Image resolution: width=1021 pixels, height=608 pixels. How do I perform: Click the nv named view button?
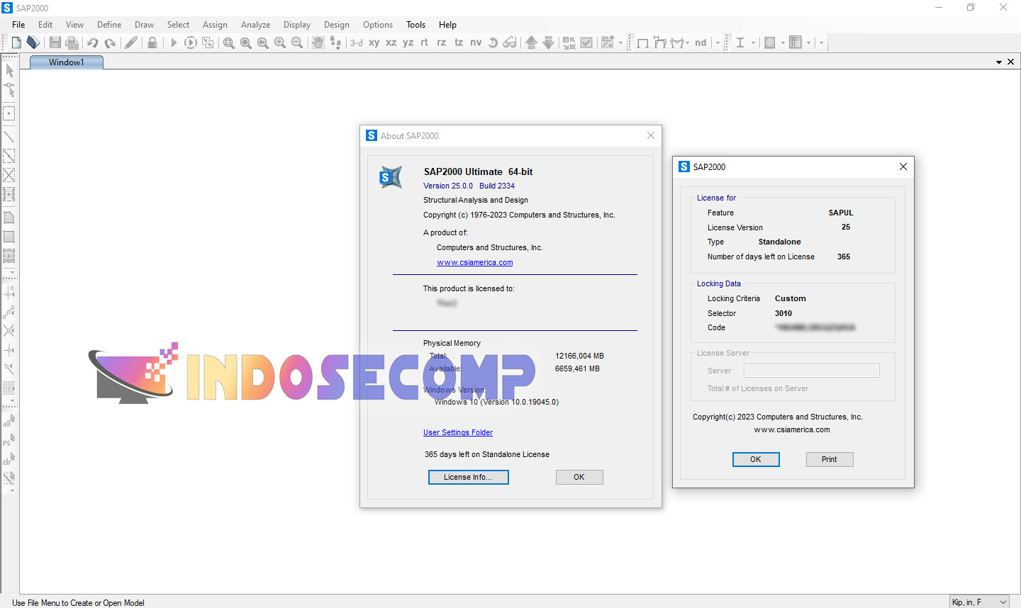click(476, 43)
